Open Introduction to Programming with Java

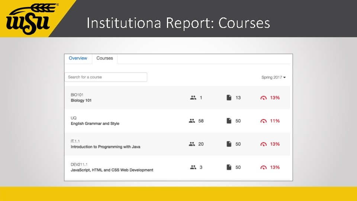105,147
